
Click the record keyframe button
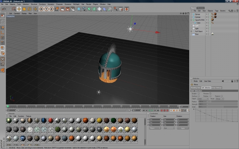162,110
